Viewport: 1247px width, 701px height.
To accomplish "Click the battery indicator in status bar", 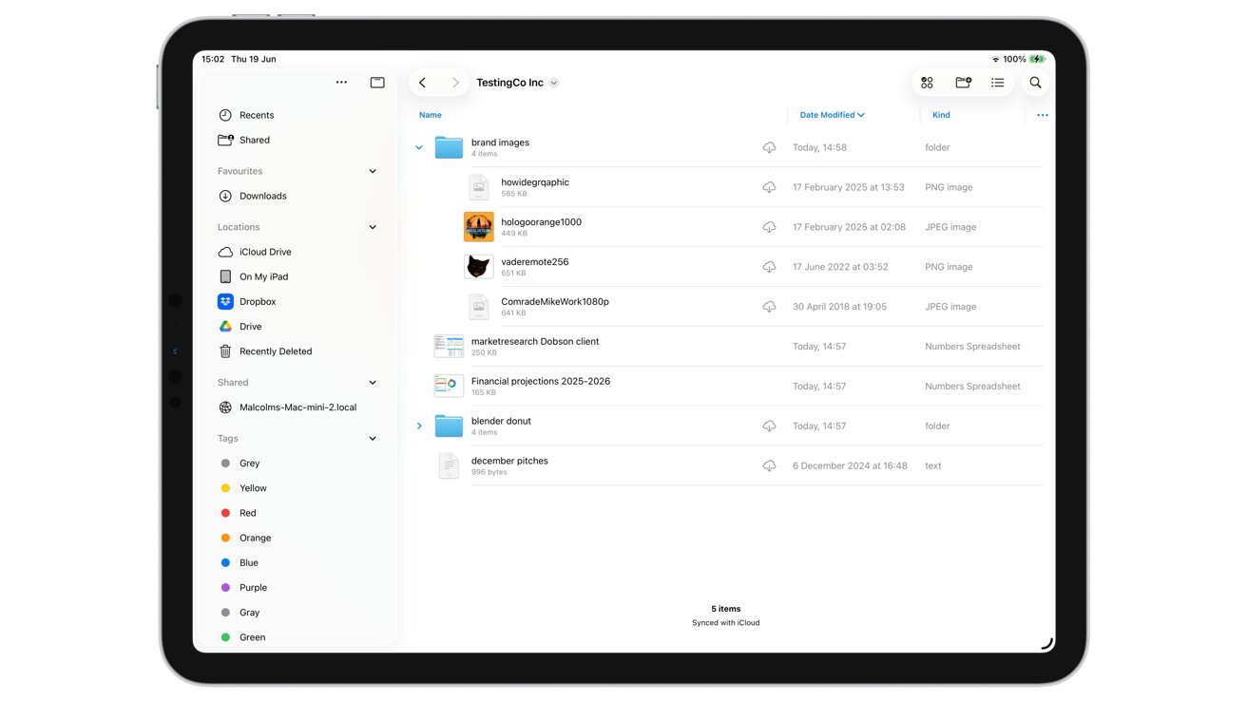I will click(x=1037, y=59).
